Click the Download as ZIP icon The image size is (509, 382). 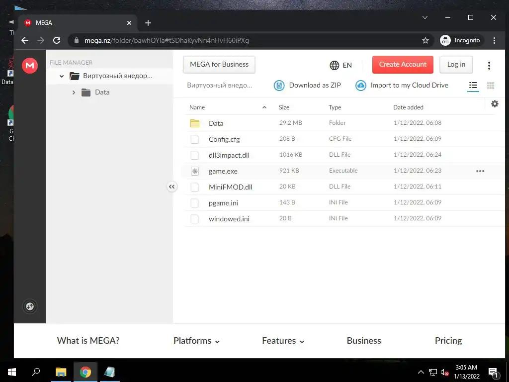279,86
